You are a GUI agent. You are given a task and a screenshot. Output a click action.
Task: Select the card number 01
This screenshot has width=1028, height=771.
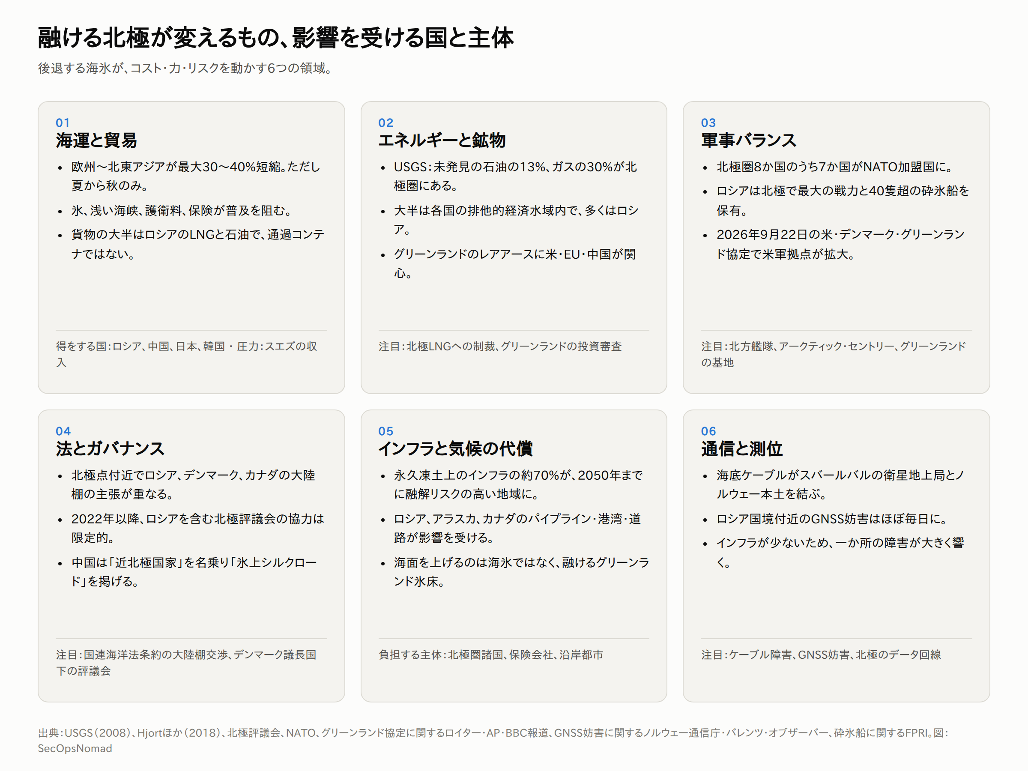click(63, 123)
